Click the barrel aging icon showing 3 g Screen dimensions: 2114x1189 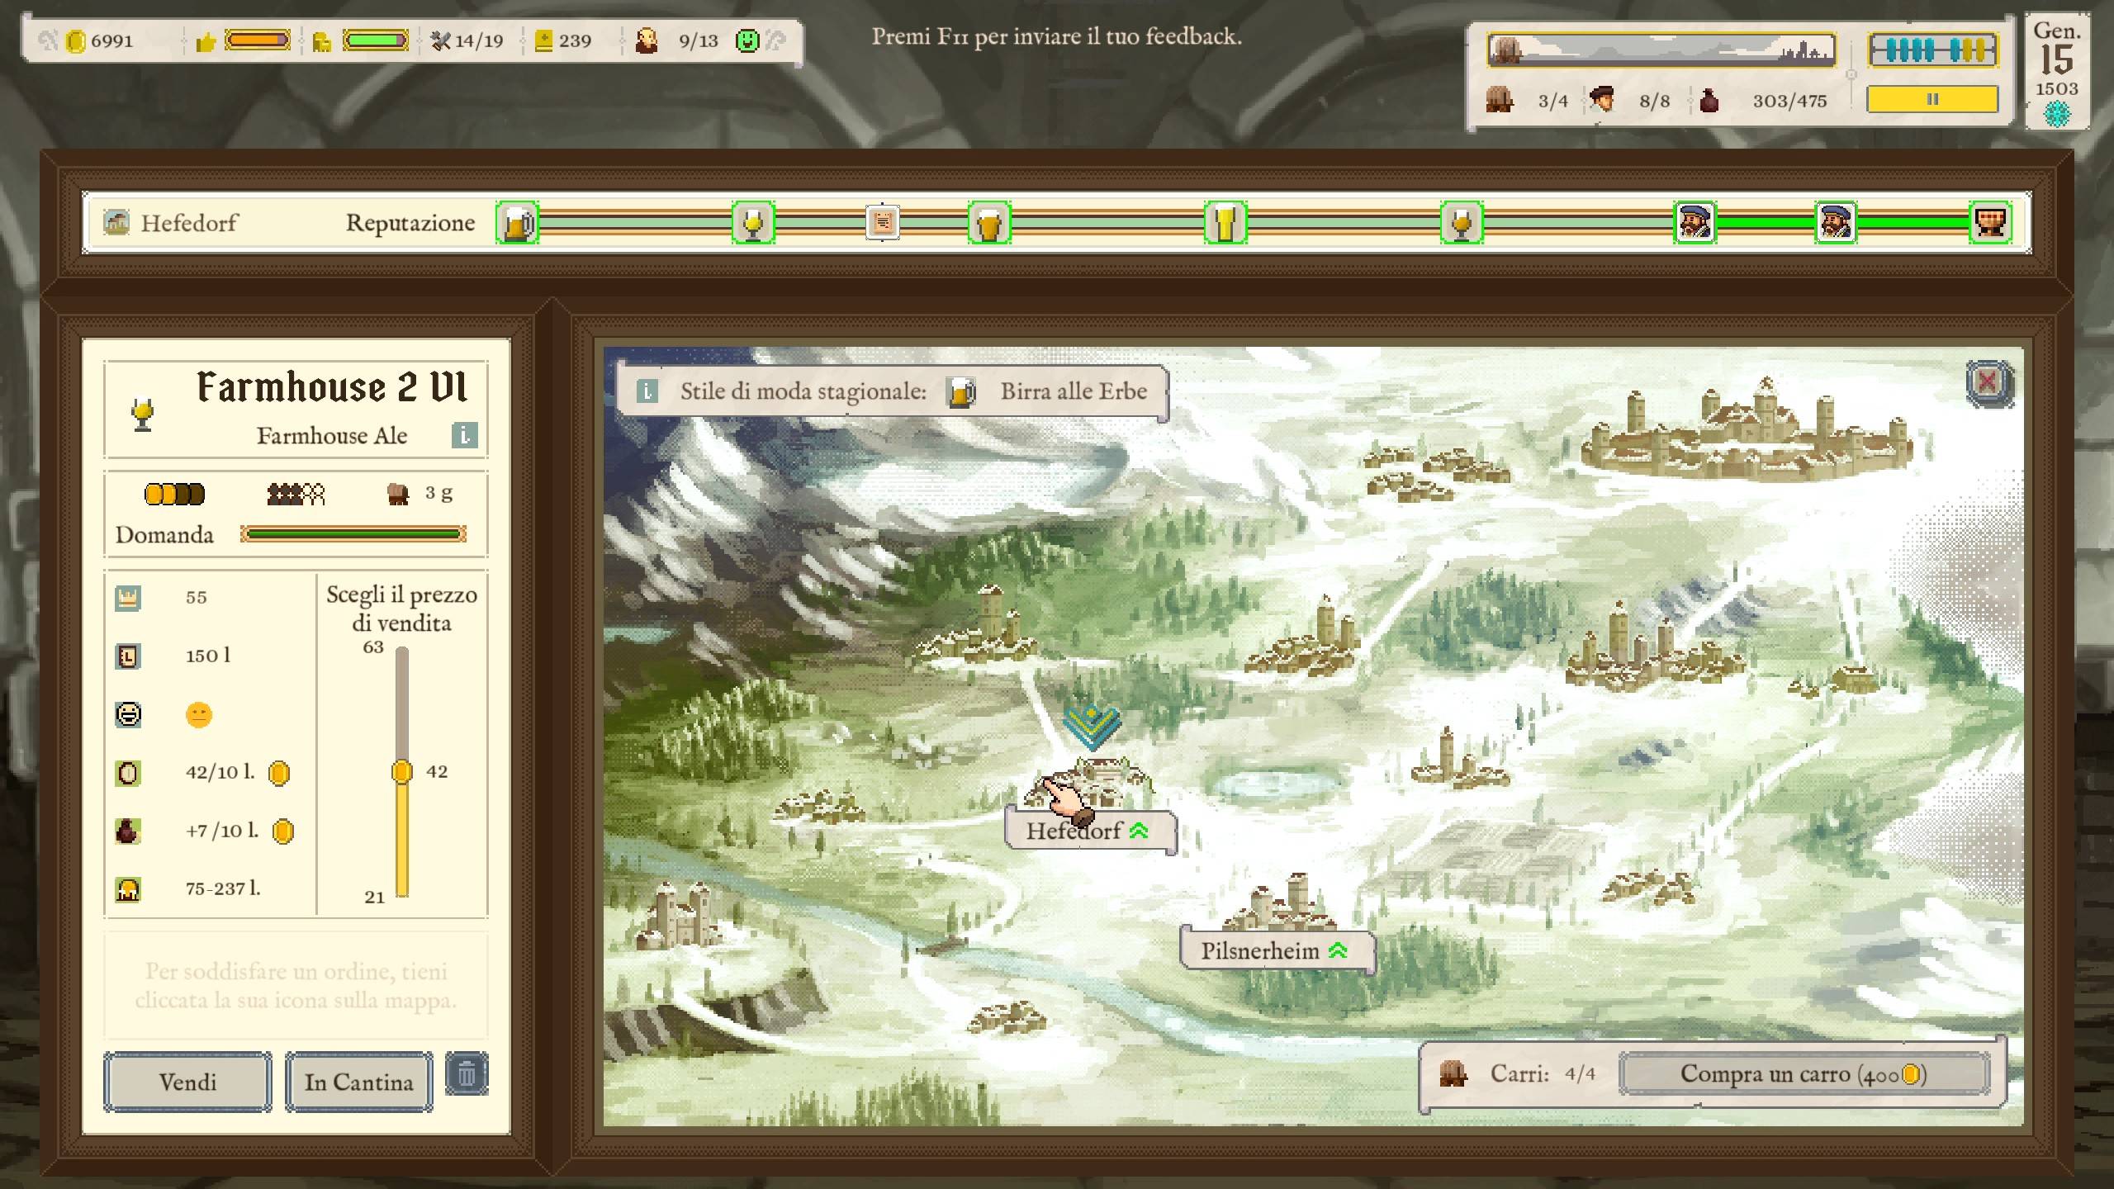click(398, 494)
